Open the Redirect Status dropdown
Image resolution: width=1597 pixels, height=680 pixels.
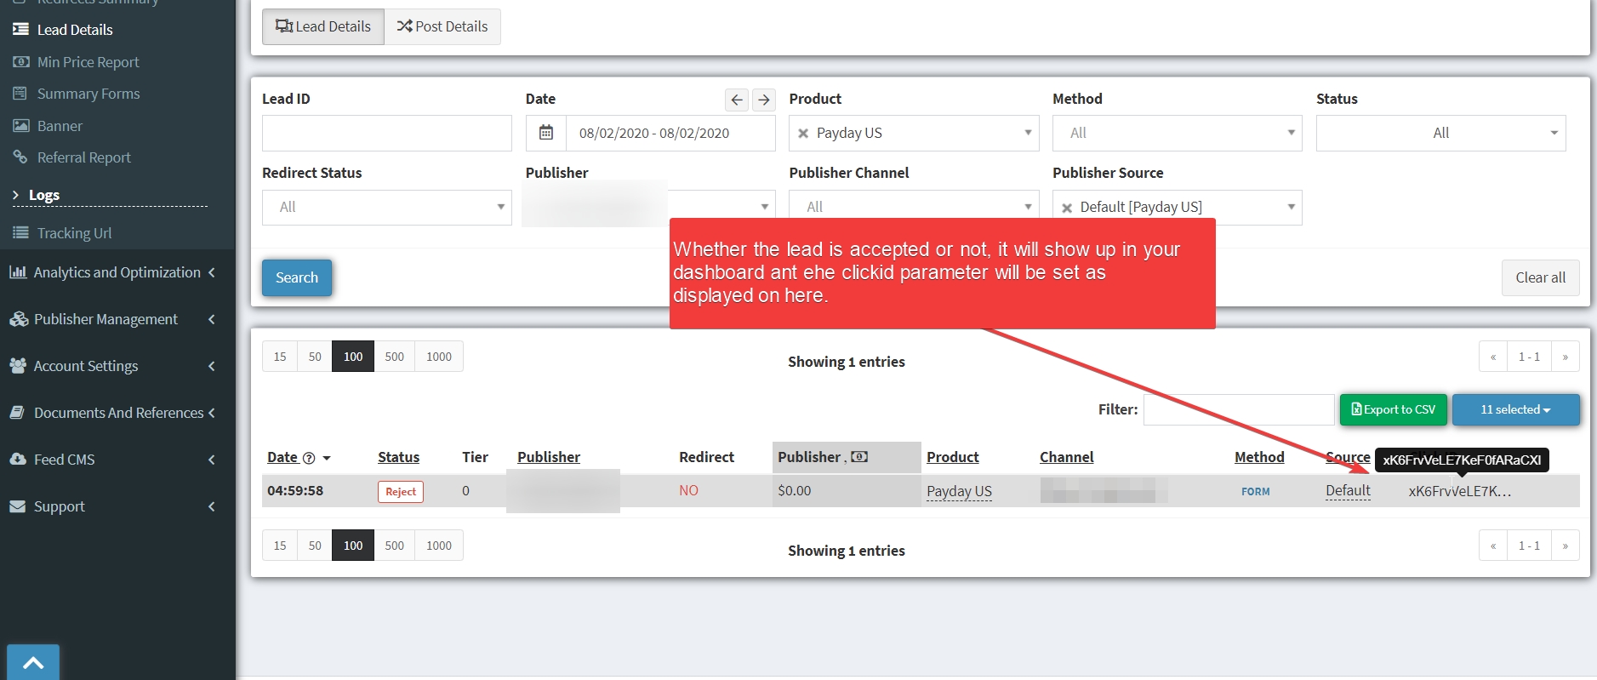(x=386, y=207)
